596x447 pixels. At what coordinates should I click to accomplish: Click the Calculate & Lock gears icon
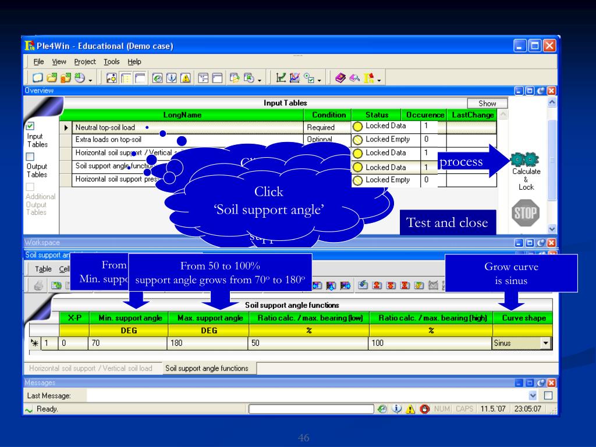point(524,159)
